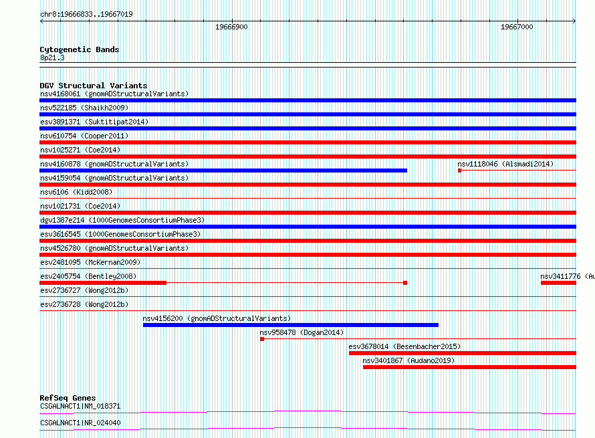
Task: Select the 19667000 coordinate label on ruler
Action: (x=517, y=27)
